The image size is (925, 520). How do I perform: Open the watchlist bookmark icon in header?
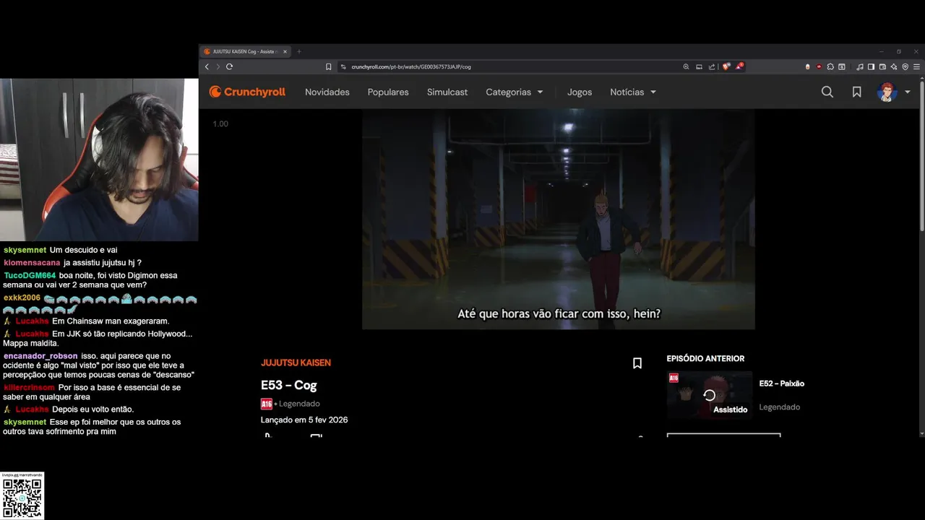(x=856, y=92)
